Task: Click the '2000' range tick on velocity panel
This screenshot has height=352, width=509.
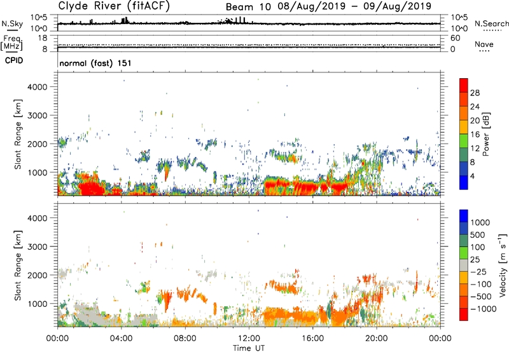Action: [x=38, y=275]
